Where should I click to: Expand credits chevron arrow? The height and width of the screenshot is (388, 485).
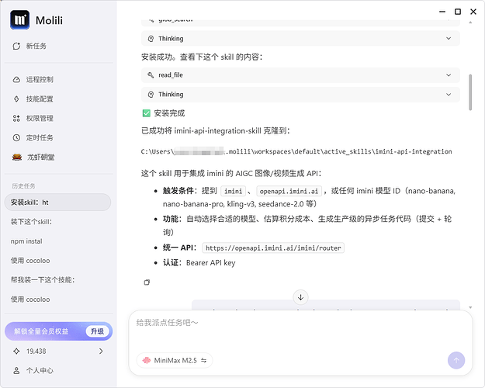[101, 352]
